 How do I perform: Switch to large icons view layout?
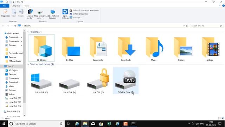(x=223, y=119)
